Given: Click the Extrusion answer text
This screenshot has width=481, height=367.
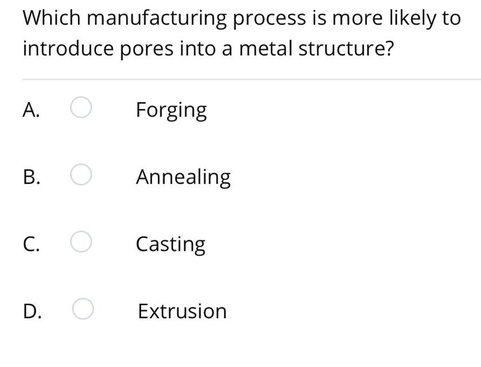Looking at the screenshot, I should click(x=182, y=311).
